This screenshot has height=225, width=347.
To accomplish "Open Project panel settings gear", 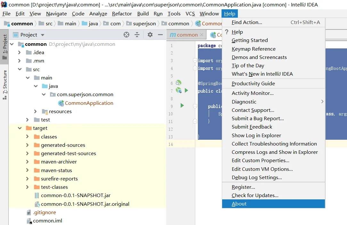I will pos(150,35).
